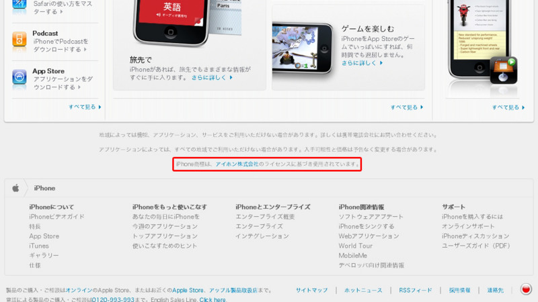Click 'さらに詳しく' in the ゲームを楽しむ card
The width and height of the screenshot is (538, 302).
[362, 63]
